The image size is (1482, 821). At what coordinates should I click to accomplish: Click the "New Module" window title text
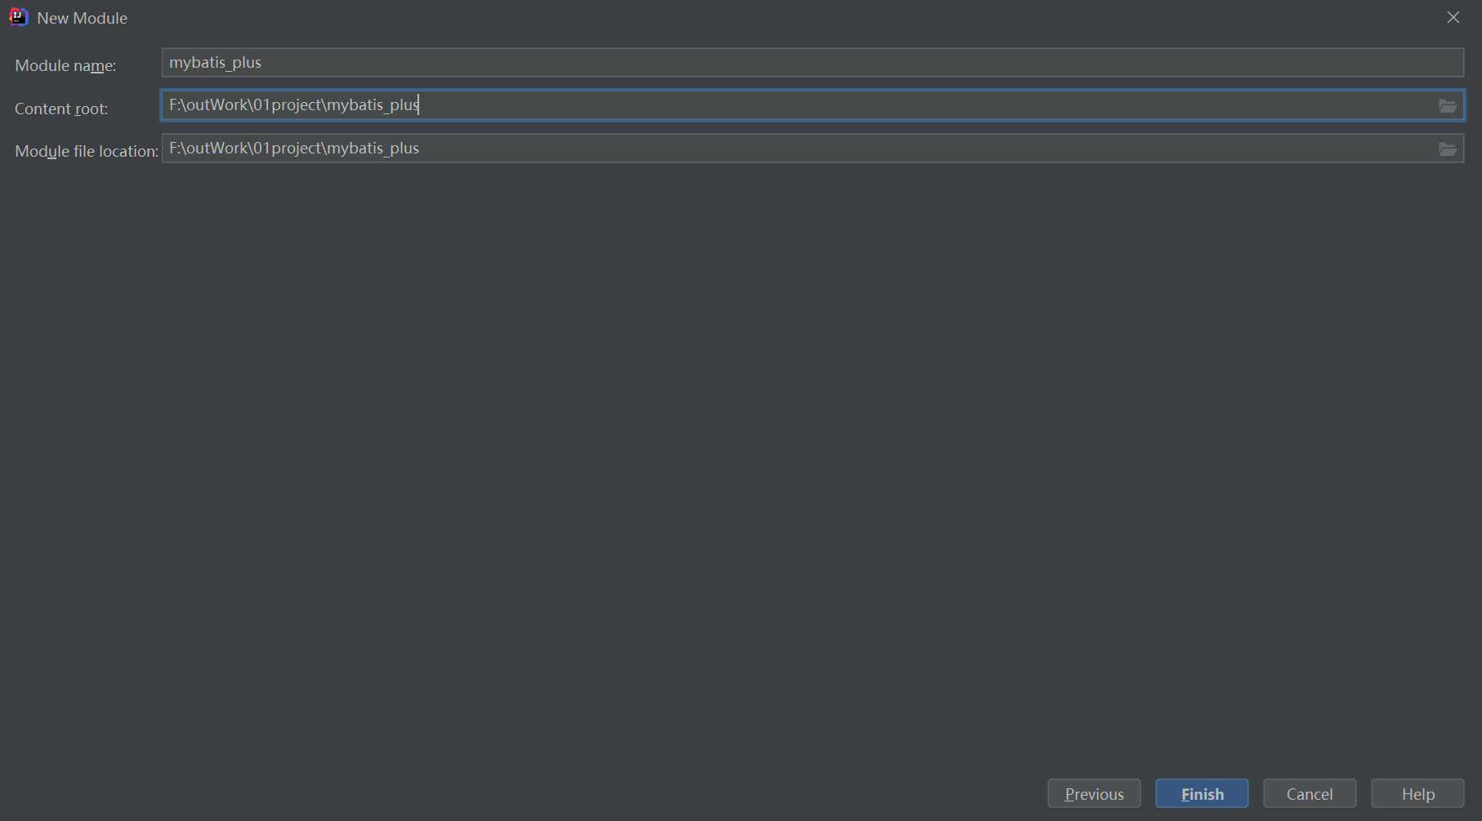82,18
